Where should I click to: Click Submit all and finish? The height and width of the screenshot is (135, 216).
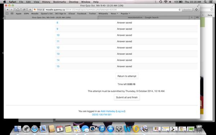127,98
